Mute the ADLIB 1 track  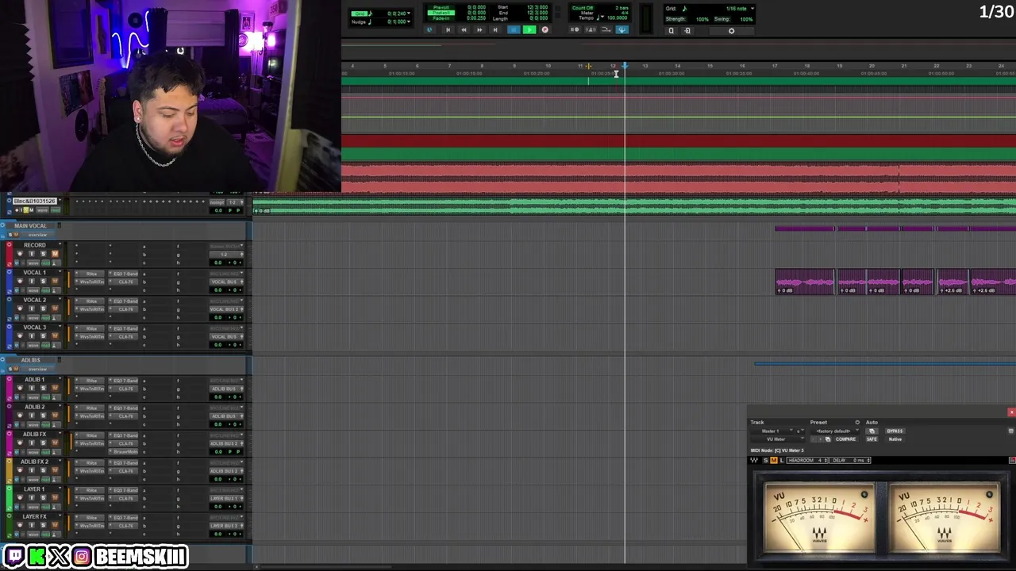tap(55, 389)
